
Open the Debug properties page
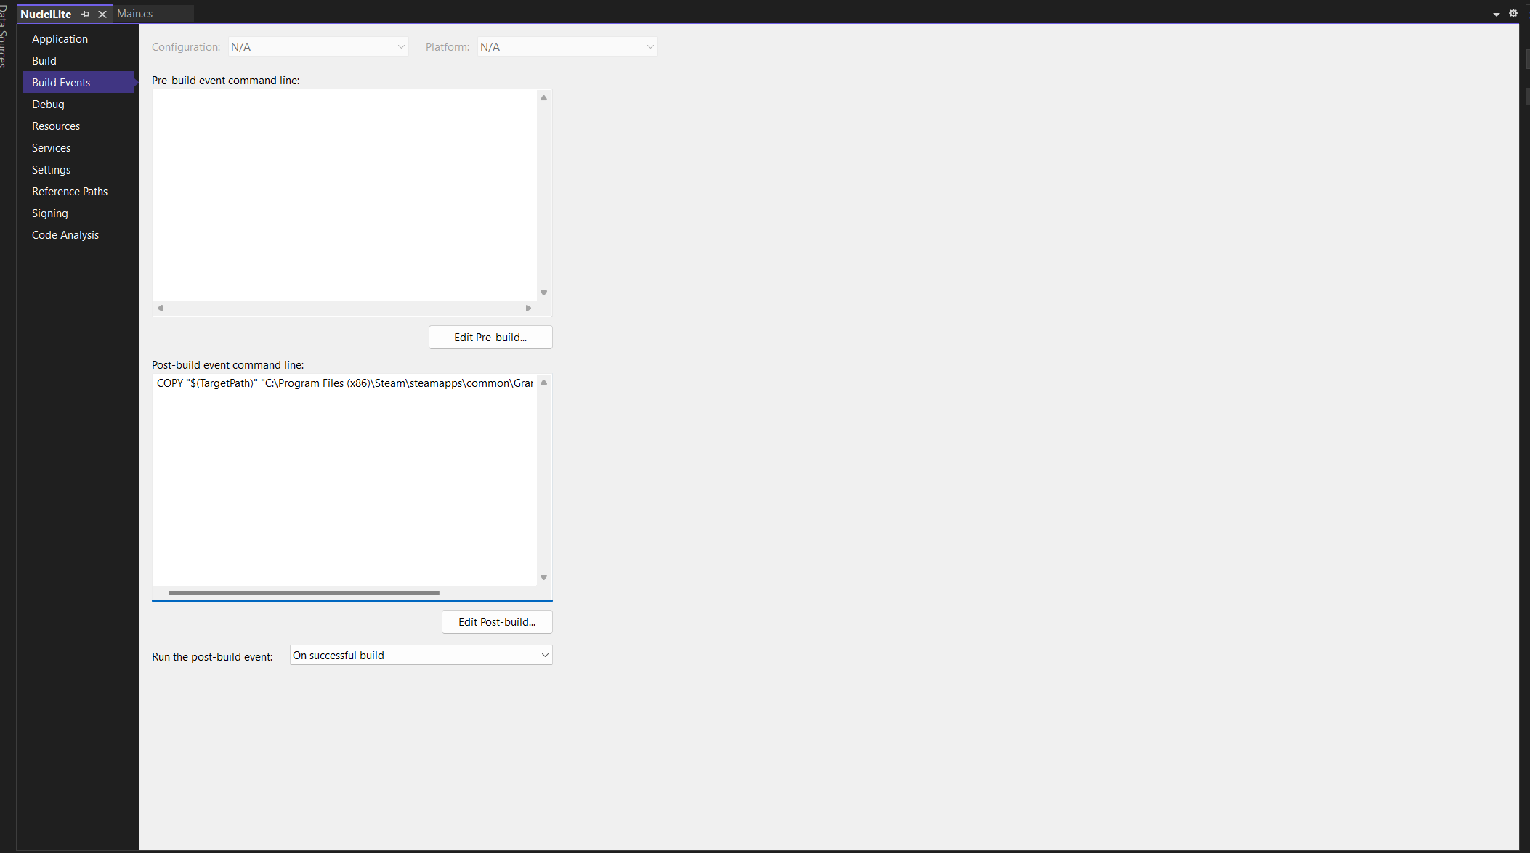pos(48,105)
